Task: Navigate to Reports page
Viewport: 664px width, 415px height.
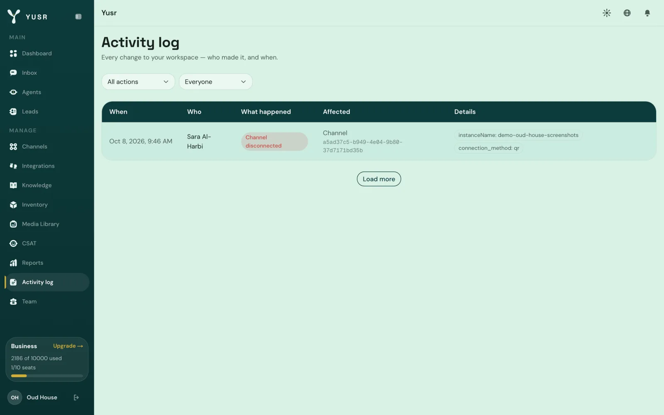Action: click(x=47, y=263)
